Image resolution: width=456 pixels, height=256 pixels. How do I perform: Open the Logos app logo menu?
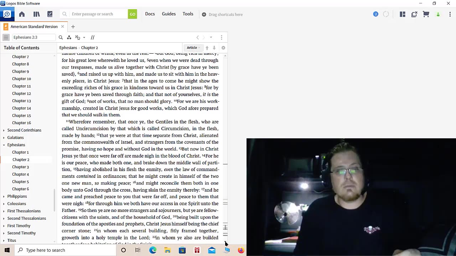pyautogui.click(x=7, y=14)
